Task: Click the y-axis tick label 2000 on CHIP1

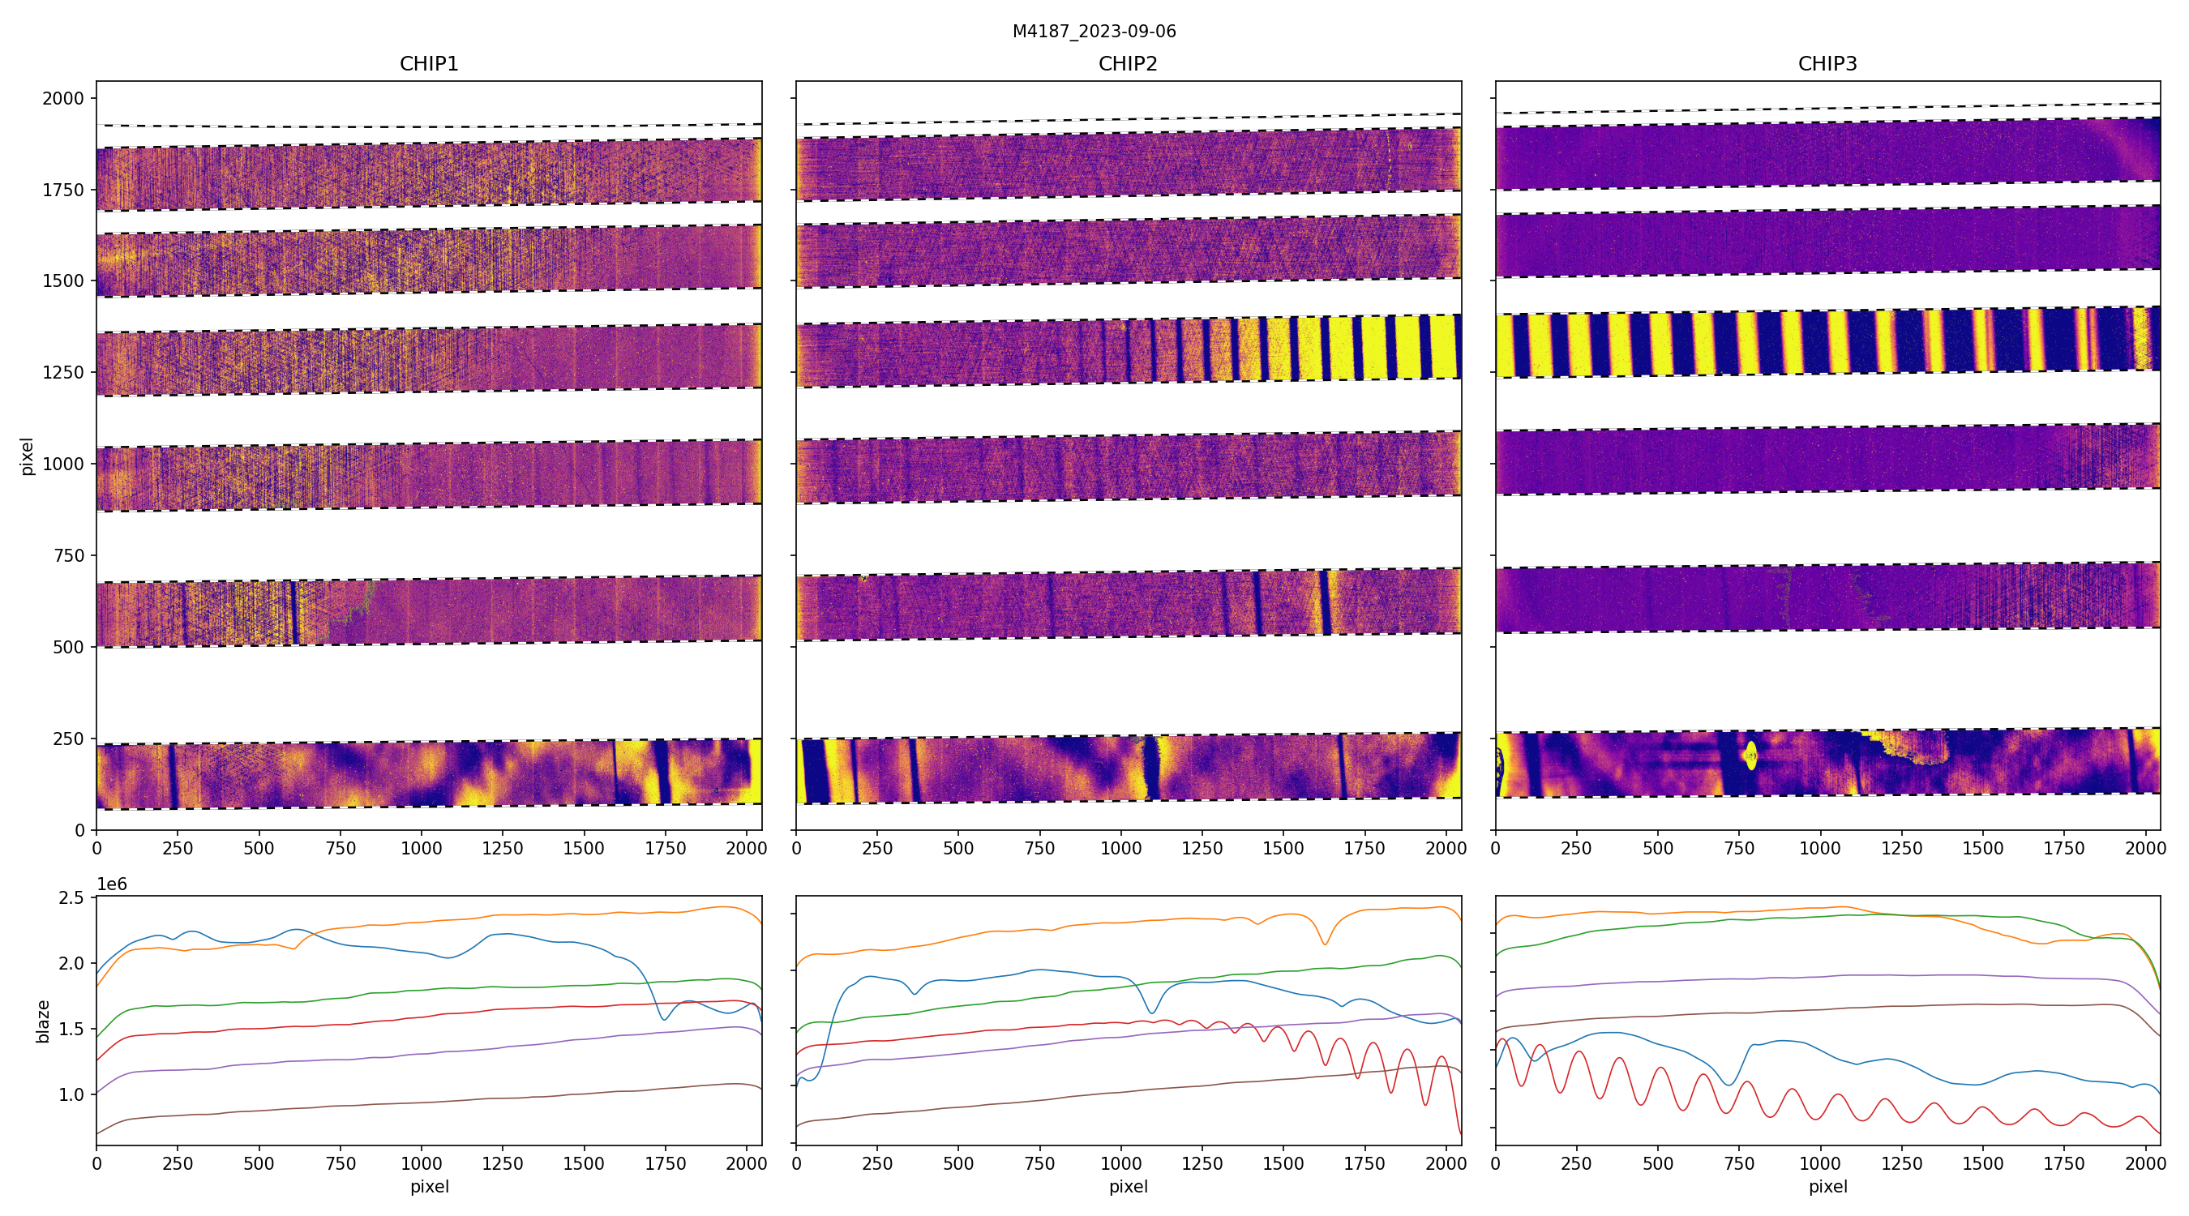Action: [x=63, y=99]
